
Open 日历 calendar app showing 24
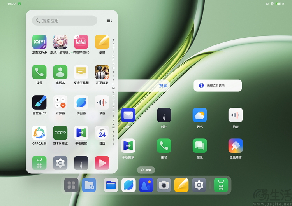[x=102, y=133]
